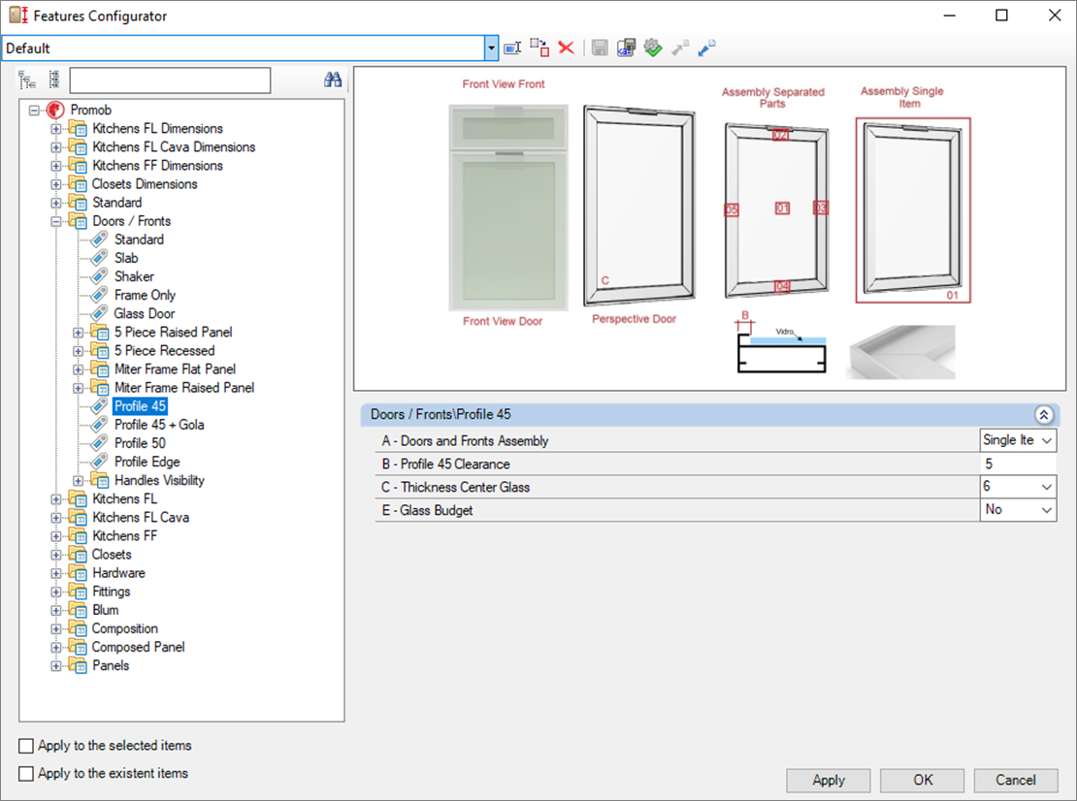This screenshot has height=801, width=1077.
Task: Click tag icon beside Shaker
Action: 100,276
